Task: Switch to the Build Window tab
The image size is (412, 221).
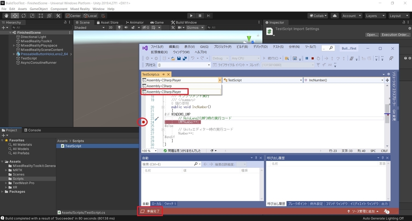Action: pos(183,22)
